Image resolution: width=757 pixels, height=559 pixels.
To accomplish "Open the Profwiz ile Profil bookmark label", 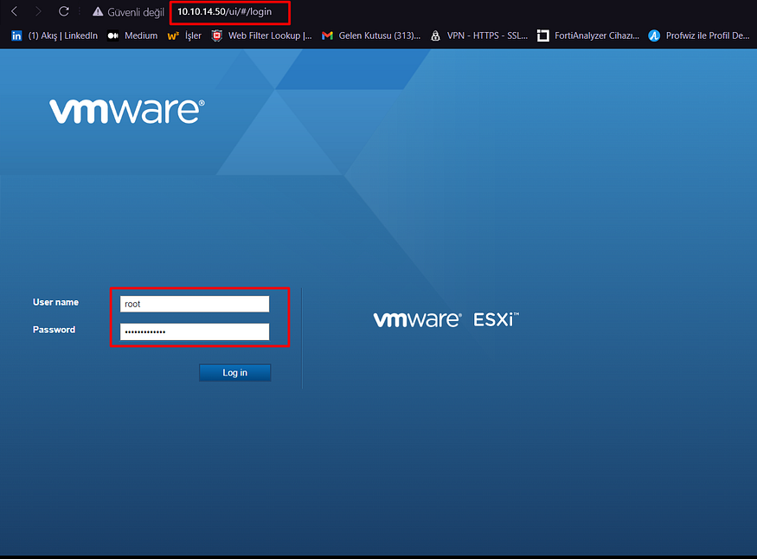I will 708,35.
